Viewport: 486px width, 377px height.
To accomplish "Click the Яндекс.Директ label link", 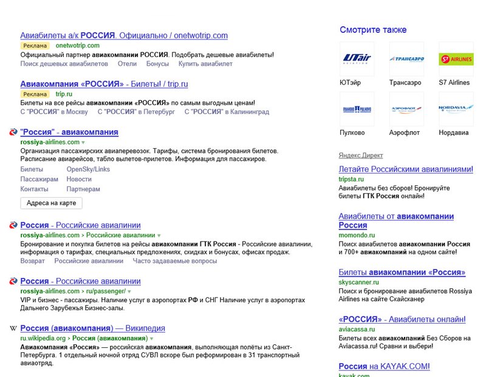I will point(361,155).
